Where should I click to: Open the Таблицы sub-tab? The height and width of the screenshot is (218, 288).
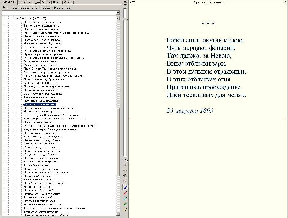46,8
